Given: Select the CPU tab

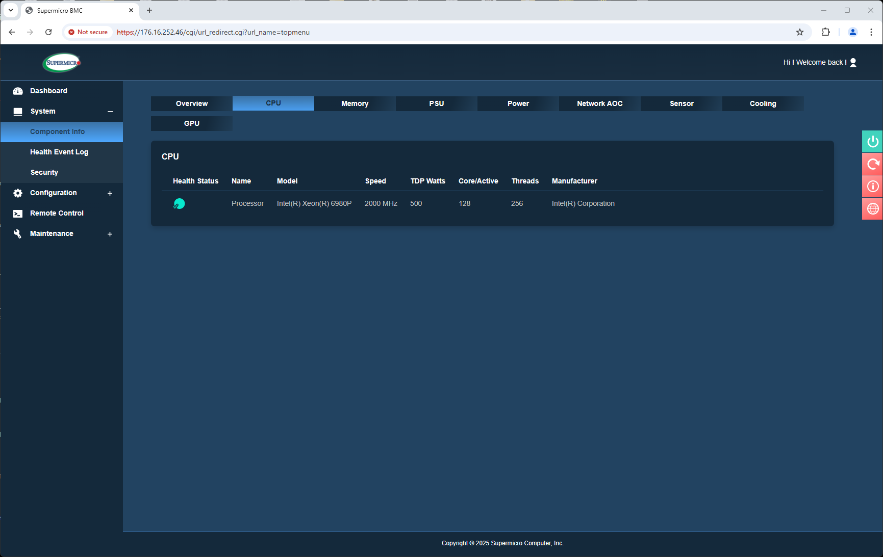Looking at the screenshot, I should pyautogui.click(x=273, y=103).
